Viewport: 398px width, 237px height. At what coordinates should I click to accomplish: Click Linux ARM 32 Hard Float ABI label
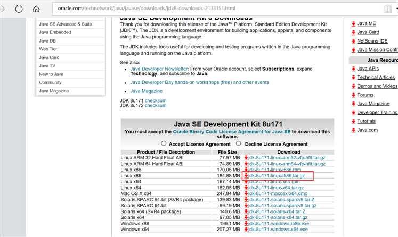tap(152, 158)
